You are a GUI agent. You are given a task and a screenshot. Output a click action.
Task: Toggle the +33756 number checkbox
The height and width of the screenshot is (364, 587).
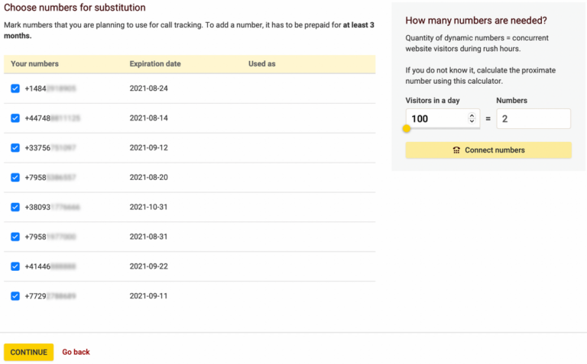[15, 148]
